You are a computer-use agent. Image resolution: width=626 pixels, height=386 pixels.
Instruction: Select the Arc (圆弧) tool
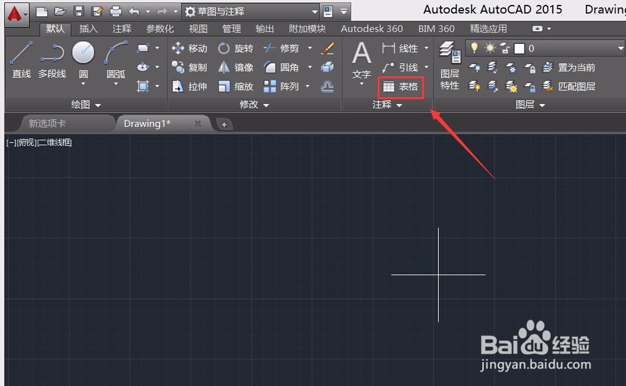116,61
